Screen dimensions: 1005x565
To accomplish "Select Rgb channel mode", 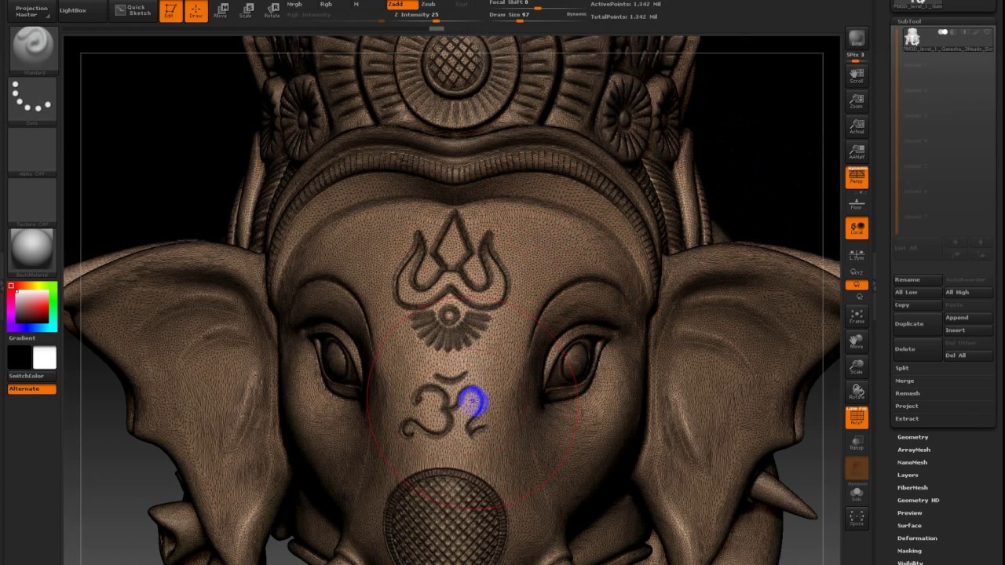I will 326,5.
